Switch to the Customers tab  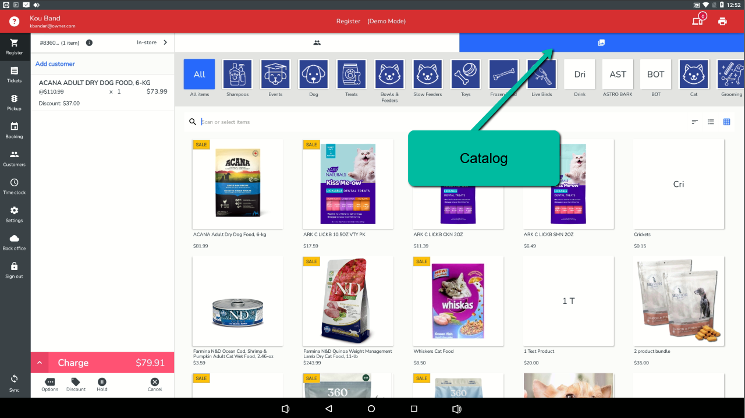(317, 42)
